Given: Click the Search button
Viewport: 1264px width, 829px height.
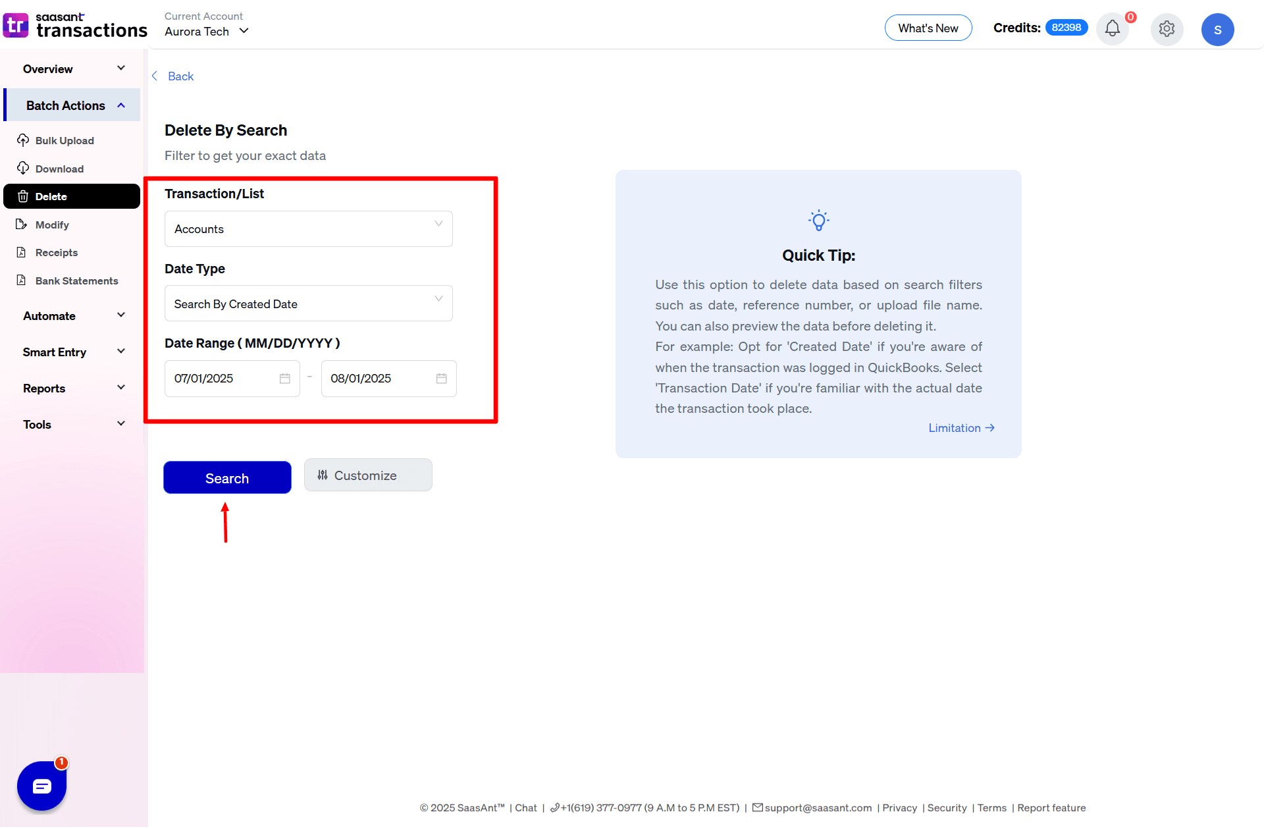Looking at the screenshot, I should 226,477.
